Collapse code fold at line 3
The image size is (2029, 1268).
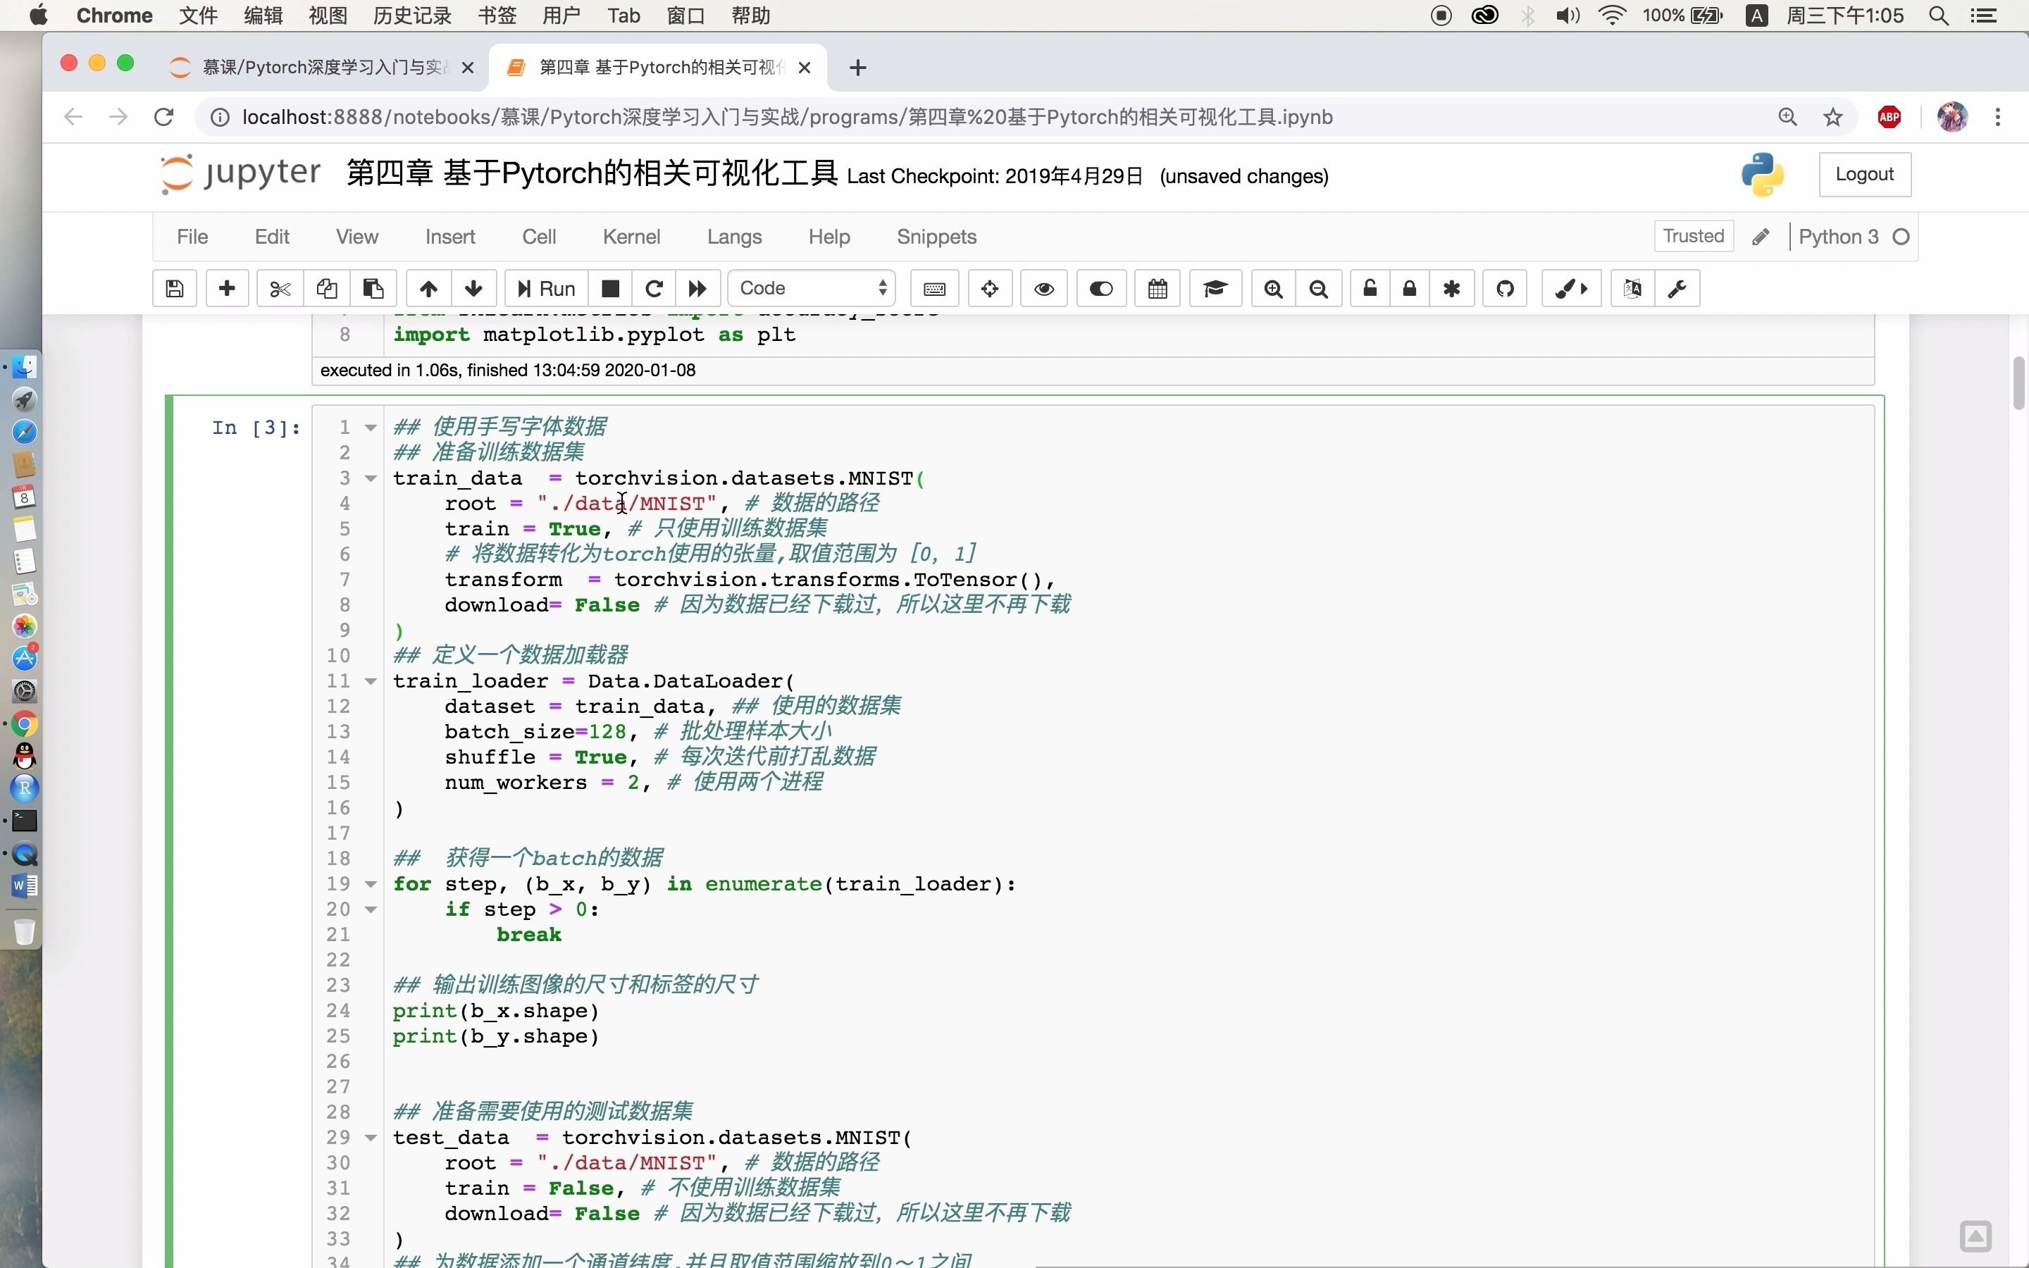pos(371,479)
